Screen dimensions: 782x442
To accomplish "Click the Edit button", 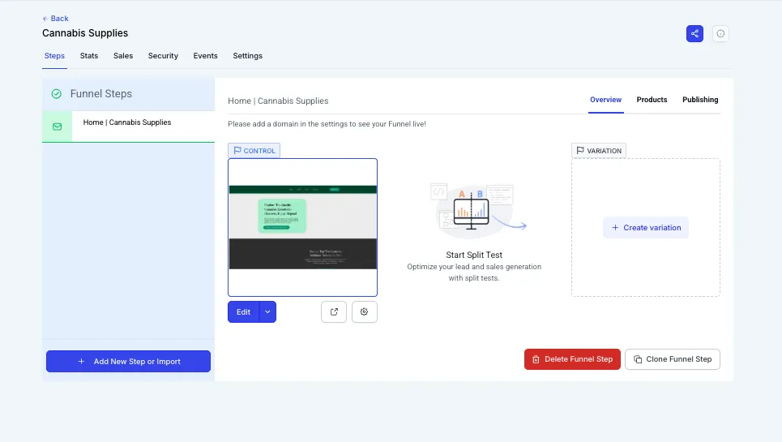I will click(243, 311).
